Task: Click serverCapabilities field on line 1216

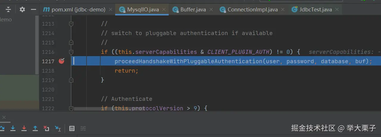Action: coord(166,52)
